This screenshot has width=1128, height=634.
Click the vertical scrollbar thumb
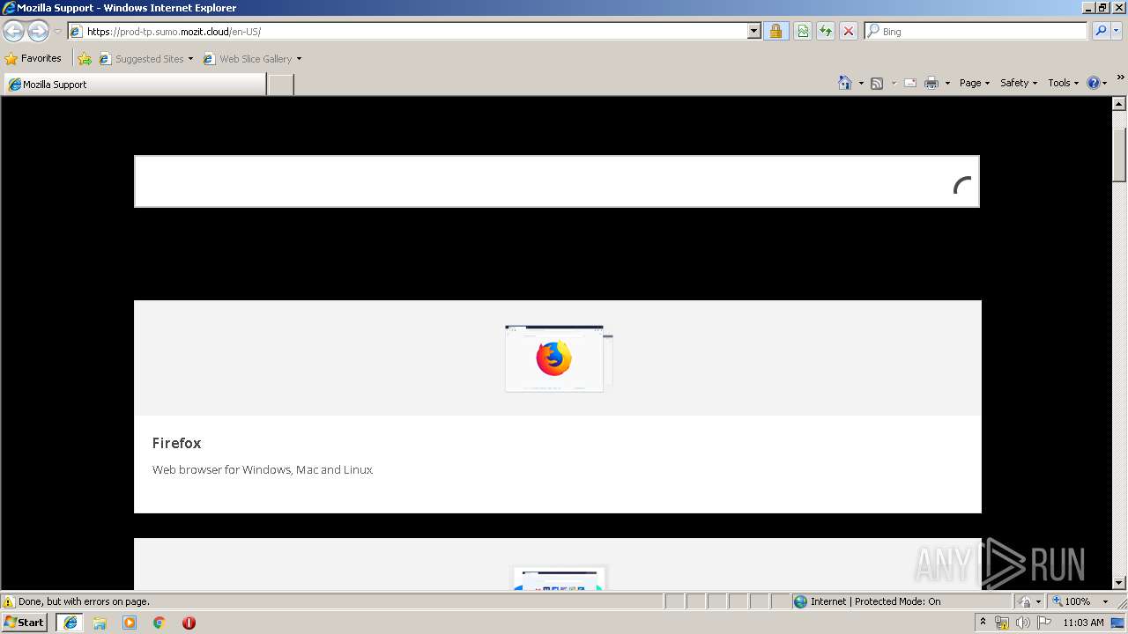(x=1119, y=154)
